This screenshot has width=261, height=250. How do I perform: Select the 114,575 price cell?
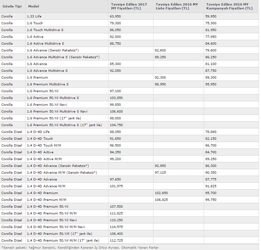click(x=117, y=227)
